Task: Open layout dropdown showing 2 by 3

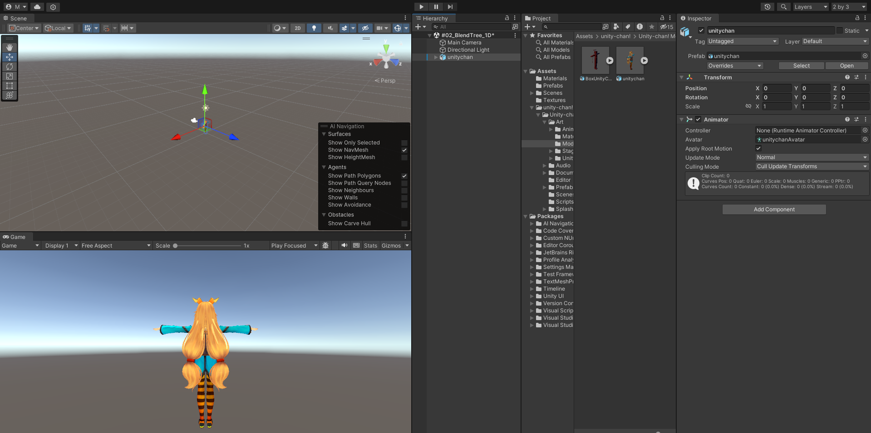Action: pos(849,7)
